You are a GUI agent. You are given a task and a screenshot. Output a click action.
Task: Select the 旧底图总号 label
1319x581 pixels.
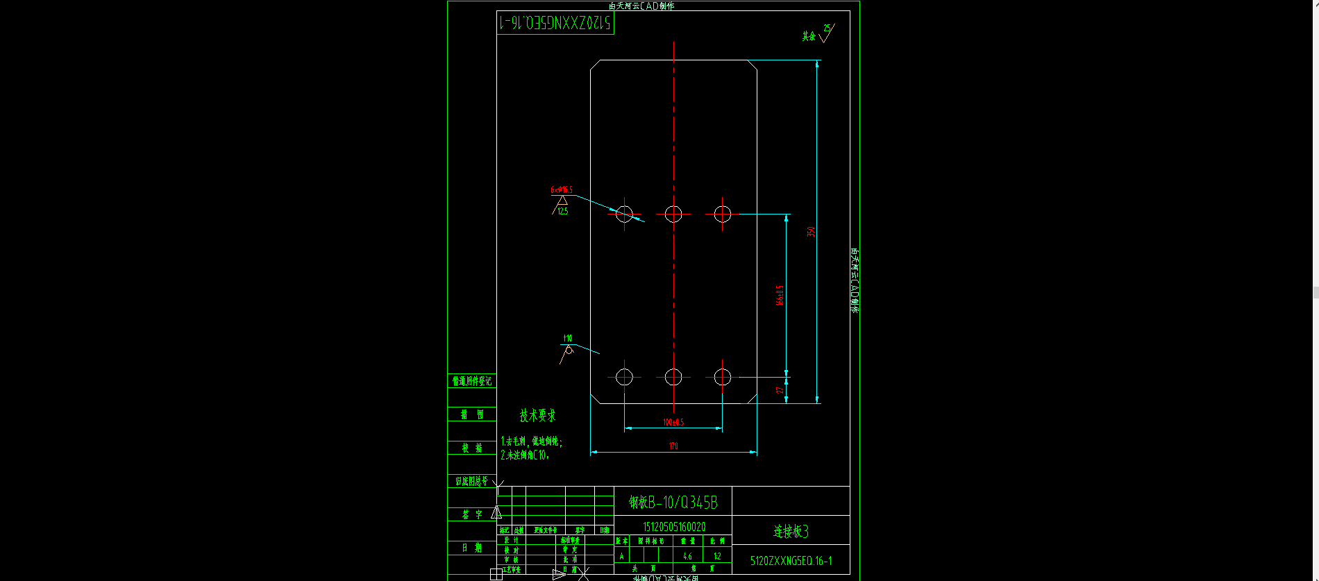(471, 481)
